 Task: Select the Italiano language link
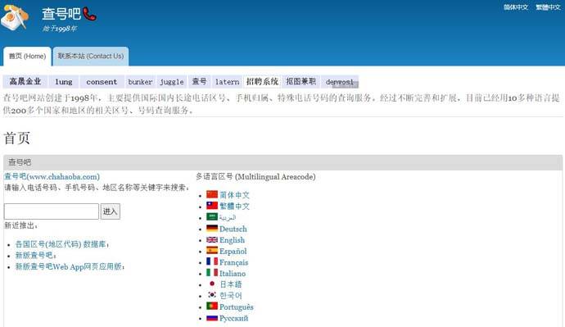[233, 274]
